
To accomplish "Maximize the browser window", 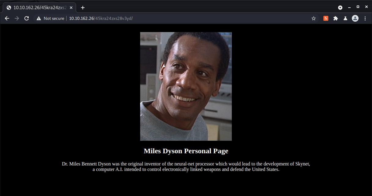I will tap(358, 7).
